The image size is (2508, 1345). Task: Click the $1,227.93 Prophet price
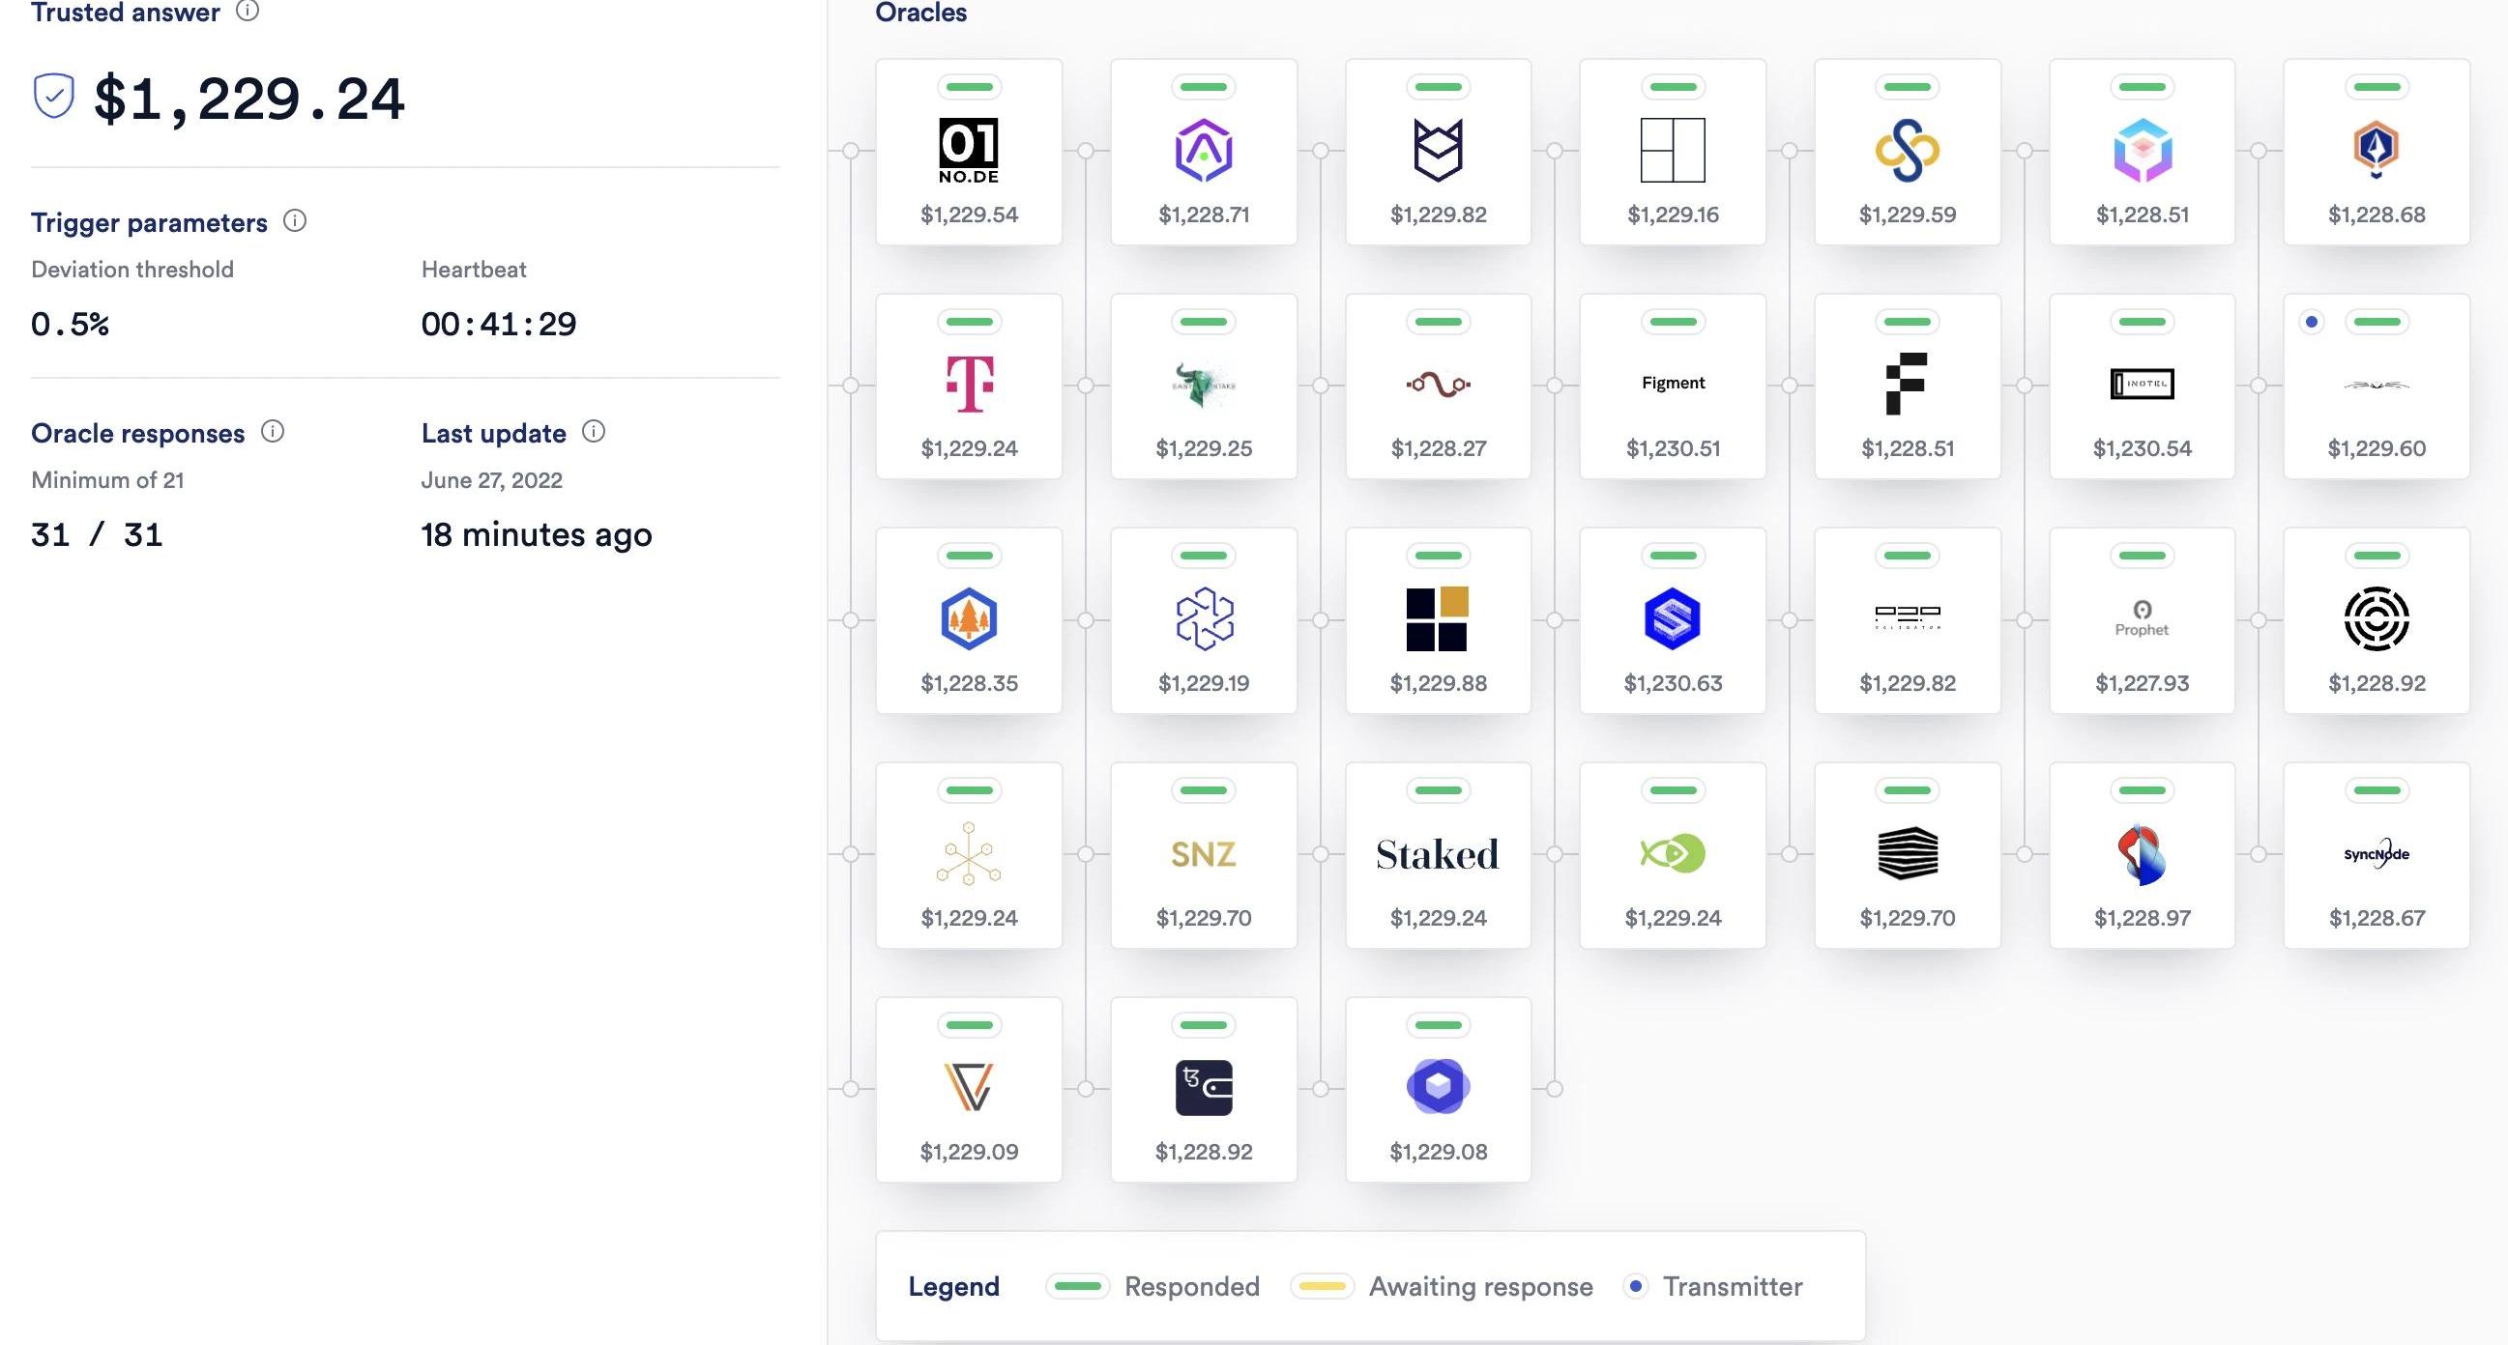(2142, 683)
